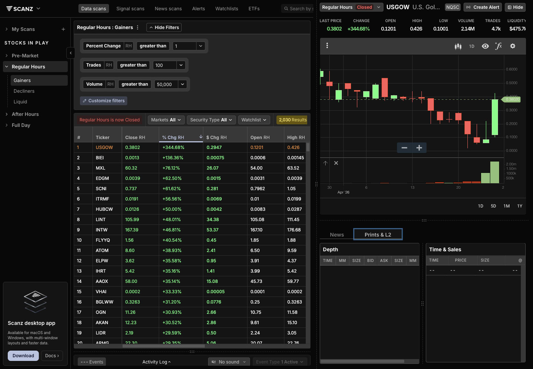Open the Watchlist filter dropdown

(x=254, y=120)
